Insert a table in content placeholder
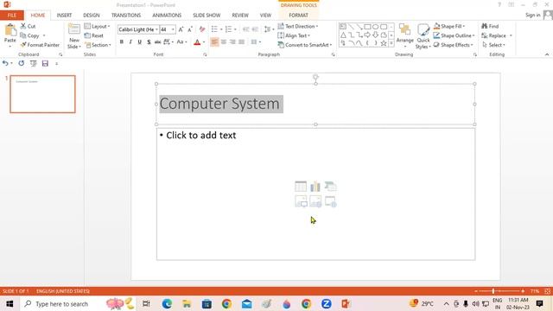 pyautogui.click(x=301, y=187)
